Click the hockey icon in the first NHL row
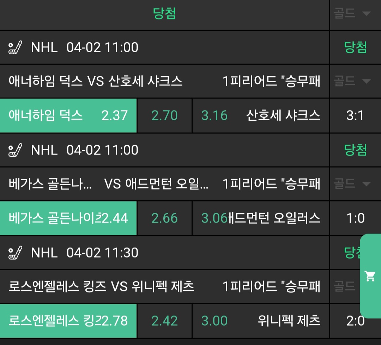This screenshot has height=345, width=381. [15, 48]
